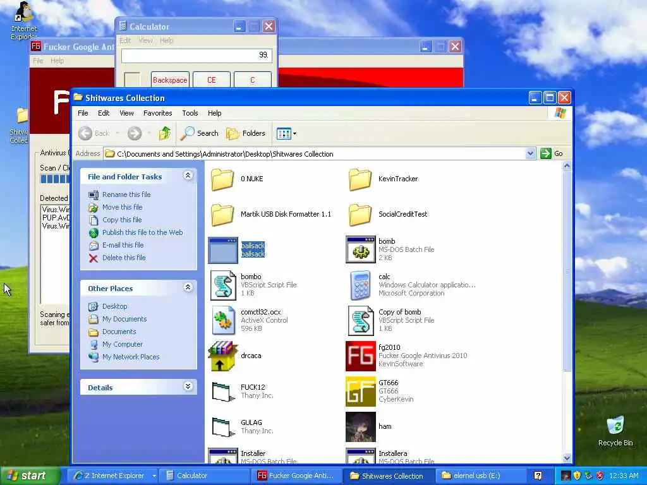Open File menu in Fucker Google Antivirus

click(x=38, y=61)
